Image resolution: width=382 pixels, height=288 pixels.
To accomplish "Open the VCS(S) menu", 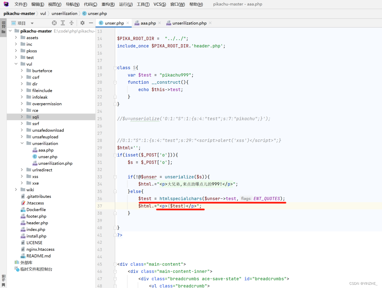I will (x=160, y=4).
